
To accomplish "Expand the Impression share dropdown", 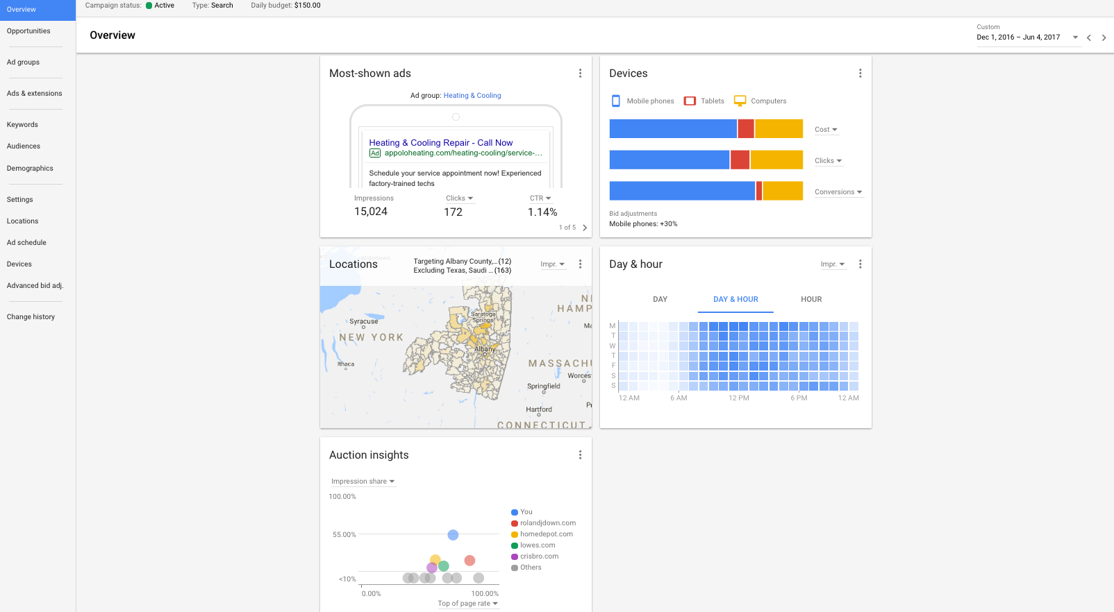I will 363,482.
